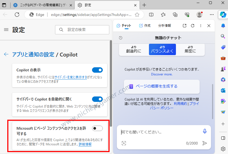228x154 pixels.
Task: Add a screenshot with capture icon
Action: [124, 143]
